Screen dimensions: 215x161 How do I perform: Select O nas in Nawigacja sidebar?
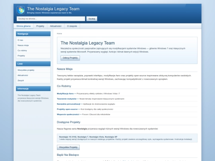tap(33, 40)
